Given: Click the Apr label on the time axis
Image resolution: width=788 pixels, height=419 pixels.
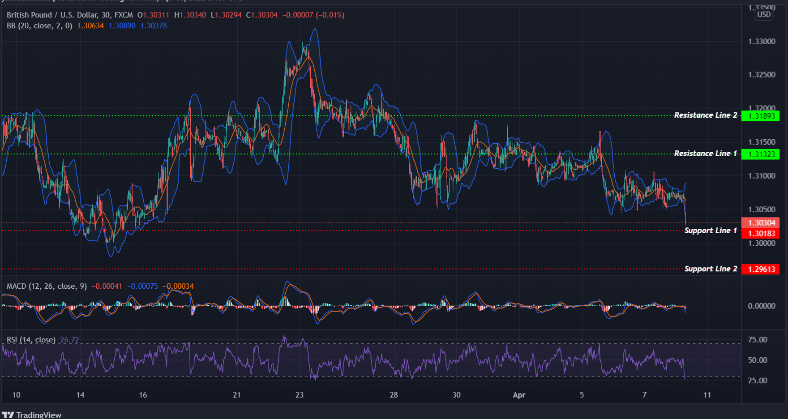Looking at the screenshot, I should pyautogui.click(x=519, y=395).
